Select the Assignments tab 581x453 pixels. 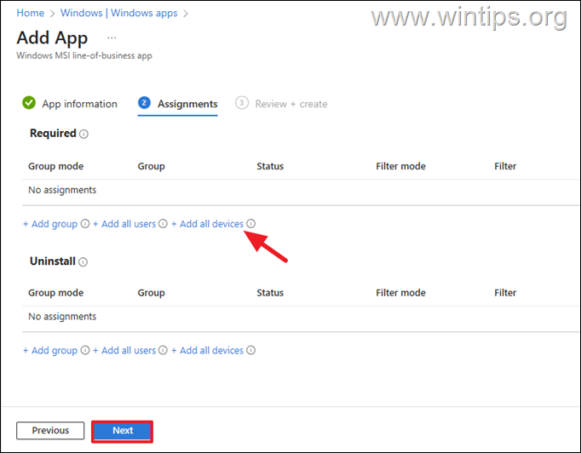(187, 104)
